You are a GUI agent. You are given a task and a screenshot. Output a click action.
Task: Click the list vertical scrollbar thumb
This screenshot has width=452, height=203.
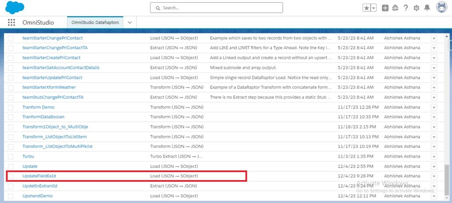click(x=447, y=180)
